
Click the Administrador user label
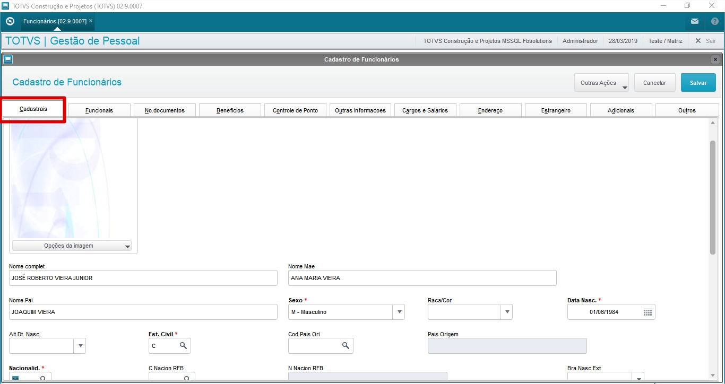pyautogui.click(x=580, y=41)
